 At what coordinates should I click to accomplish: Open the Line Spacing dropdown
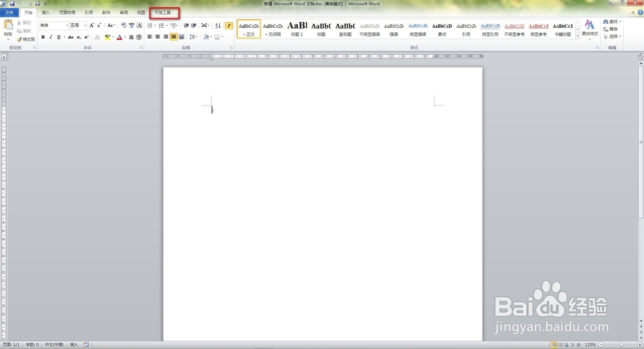(x=193, y=37)
